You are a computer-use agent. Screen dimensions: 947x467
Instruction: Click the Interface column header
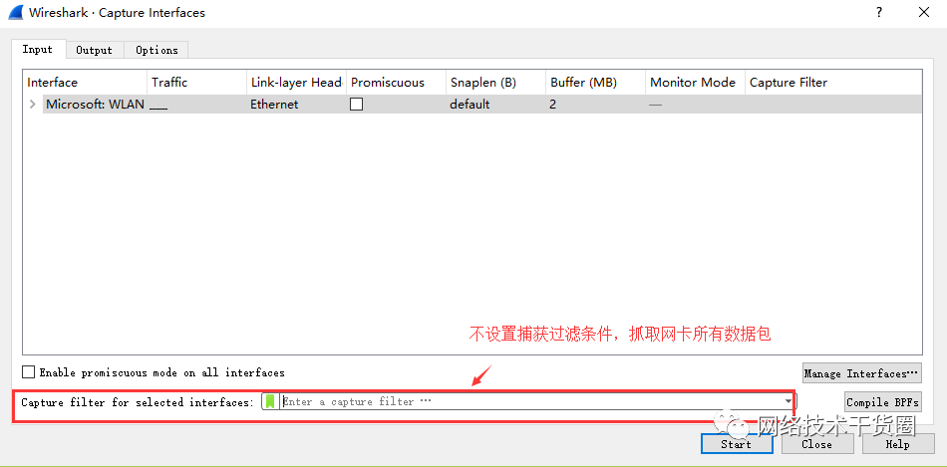(85, 83)
